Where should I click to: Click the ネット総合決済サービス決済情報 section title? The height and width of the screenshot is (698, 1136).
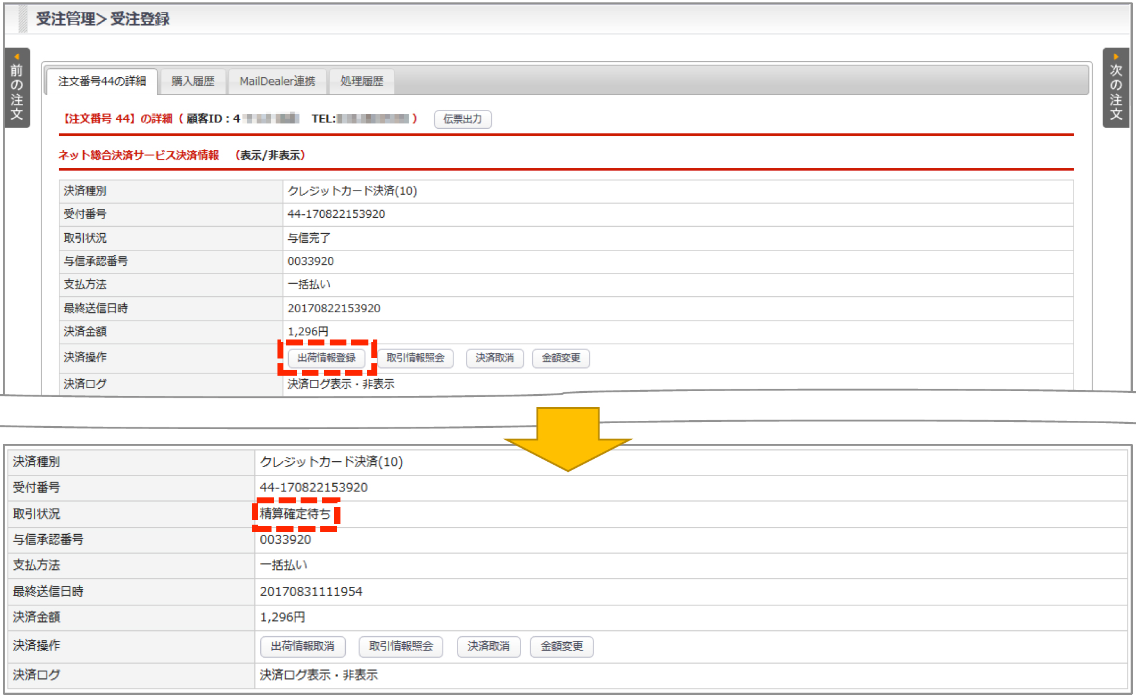[138, 156]
